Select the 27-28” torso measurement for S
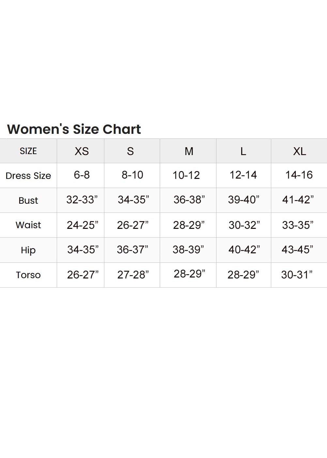The height and width of the screenshot is (458, 327). click(133, 275)
